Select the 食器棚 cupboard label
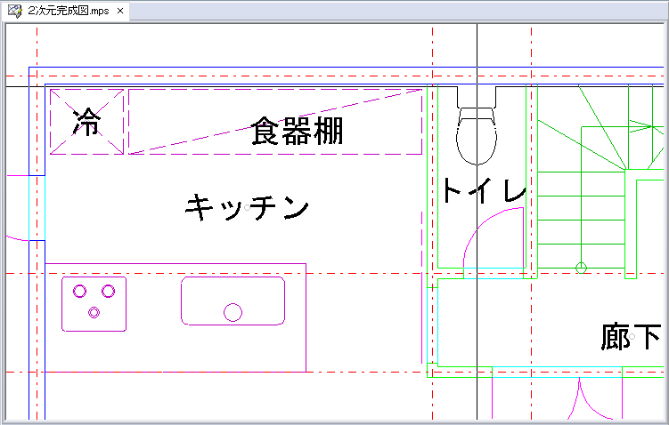This screenshot has width=669, height=425. pos(297,132)
